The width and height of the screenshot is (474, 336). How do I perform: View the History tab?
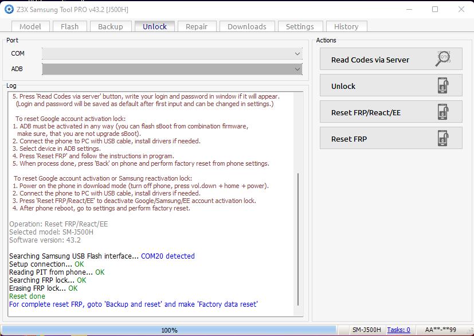point(346,26)
